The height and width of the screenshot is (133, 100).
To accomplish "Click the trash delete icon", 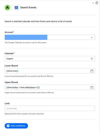I will (x=97, y=3).
